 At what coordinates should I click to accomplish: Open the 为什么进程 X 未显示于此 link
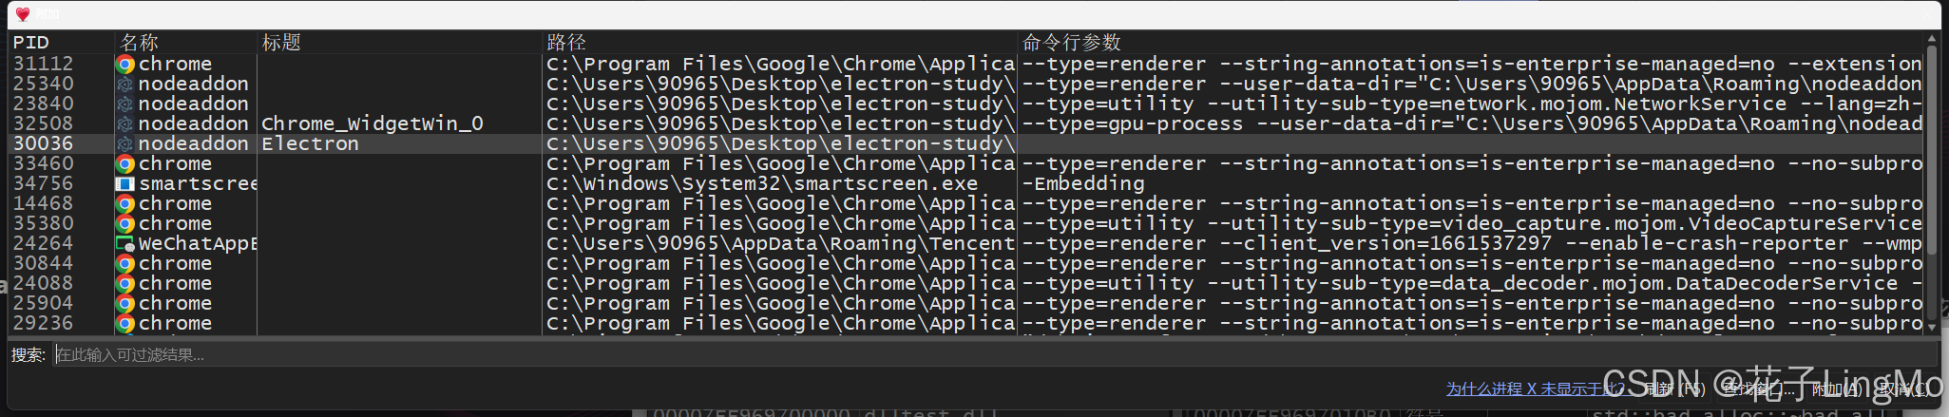[1536, 389]
